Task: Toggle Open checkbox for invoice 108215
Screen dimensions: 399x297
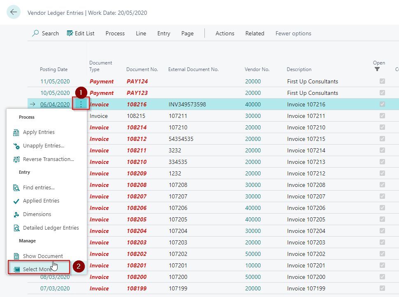Action: pos(383,116)
